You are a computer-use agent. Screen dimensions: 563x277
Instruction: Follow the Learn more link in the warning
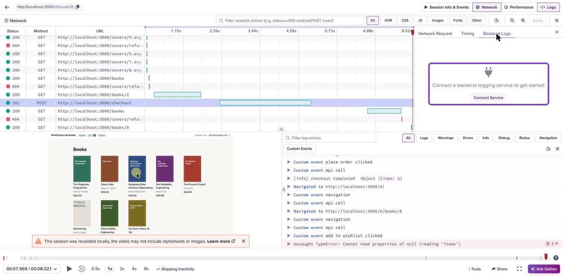[x=221, y=241]
